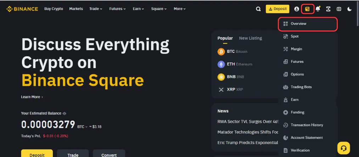Open the support headset chat button
The width and height of the screenshot is (359, 157).
(x=344, y=148)
